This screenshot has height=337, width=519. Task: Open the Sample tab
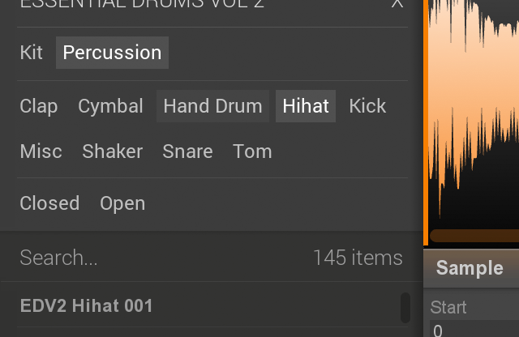pyautogui.click(x=470, y=268)
